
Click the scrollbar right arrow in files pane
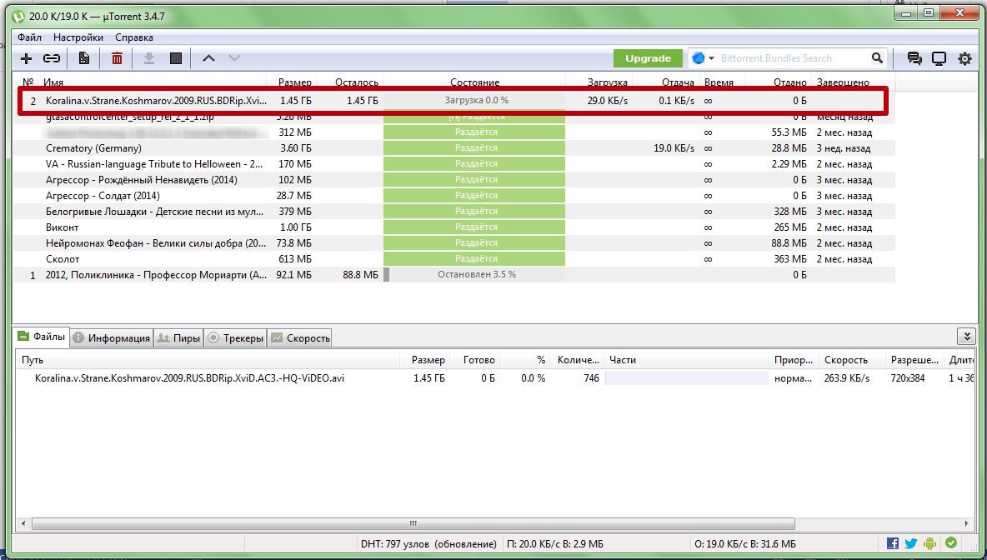point(968,523)
